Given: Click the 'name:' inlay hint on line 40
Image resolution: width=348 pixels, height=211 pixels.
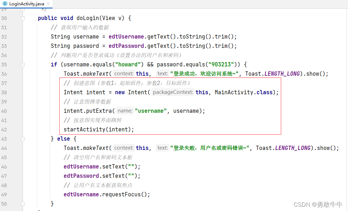Looking at the screenshot, I should click(125, 111).
